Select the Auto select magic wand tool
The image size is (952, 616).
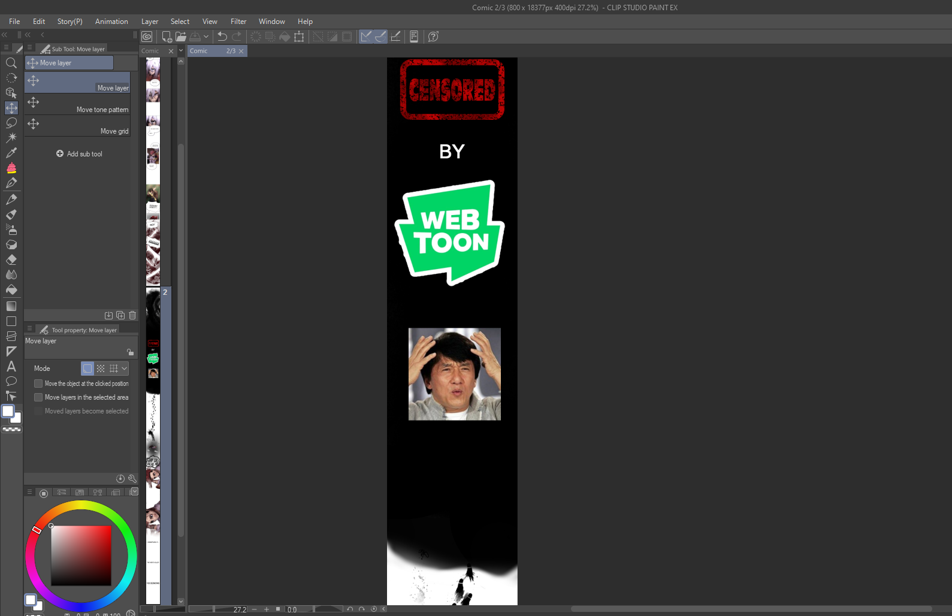click(x=11, y=138)
